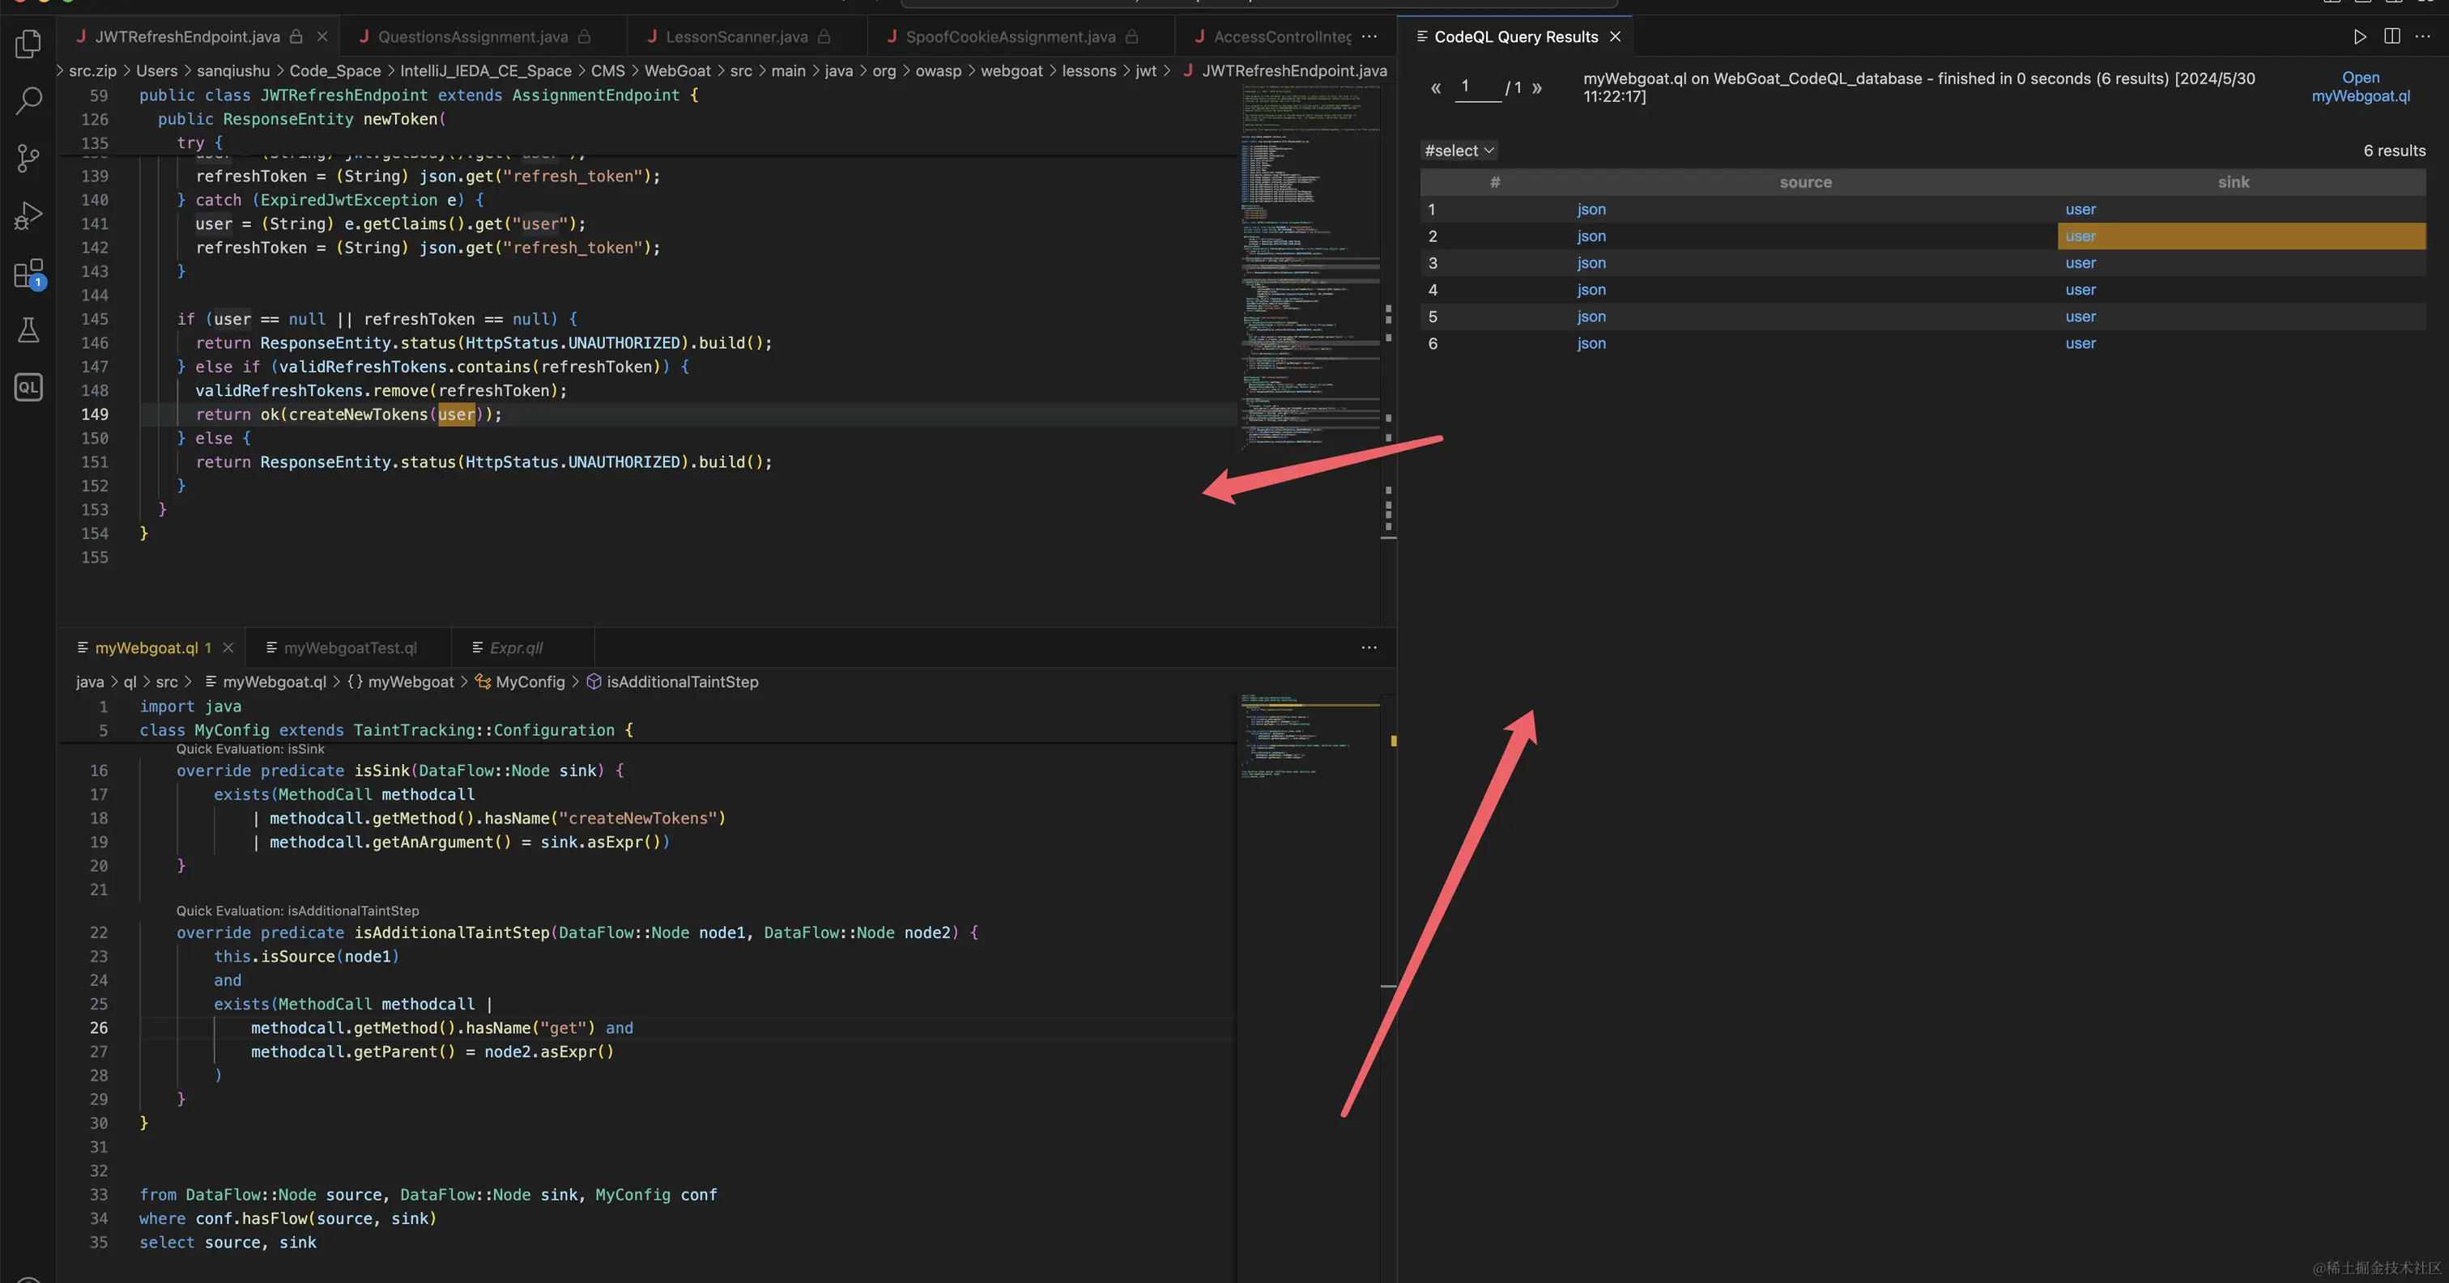The width and height of the screenshot is (2449, 1283).
Task: Close the CodeQL Query Results tab
Action: pos(1615,36)
